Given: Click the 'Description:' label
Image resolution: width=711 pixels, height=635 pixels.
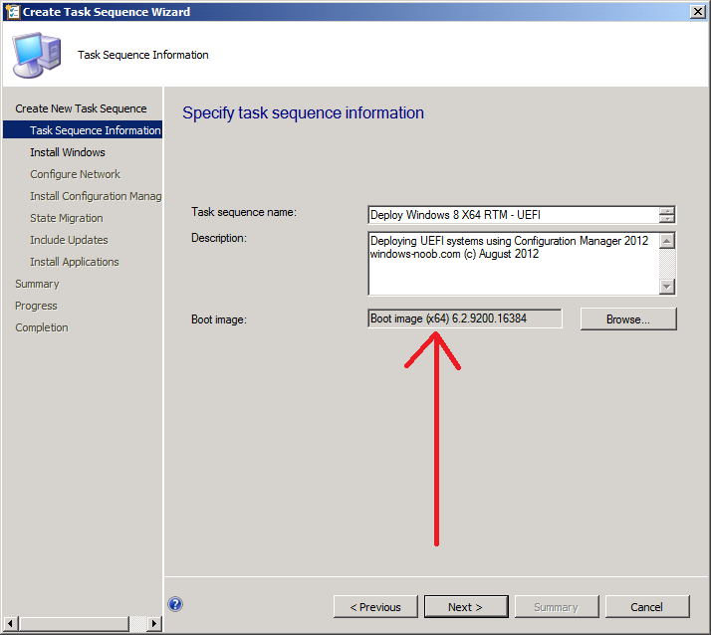Looking at the screenshot, I should click(219, 238).
